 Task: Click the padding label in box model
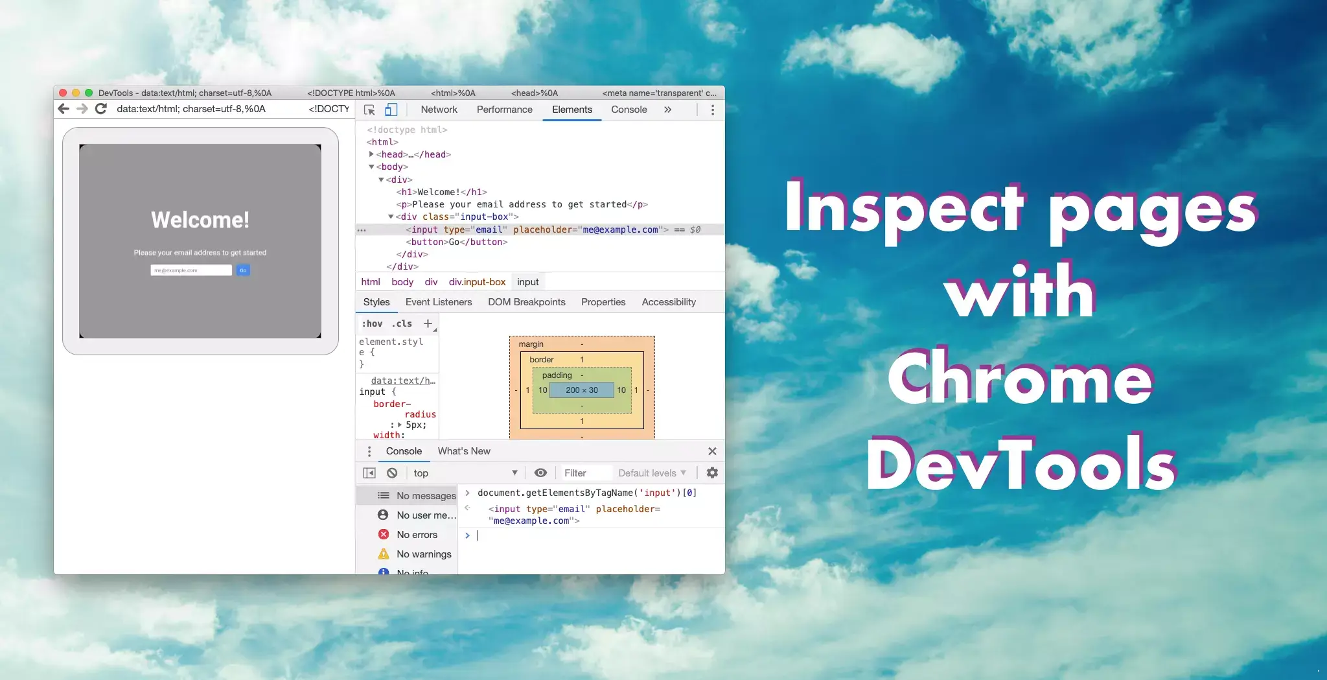[557, 375]
